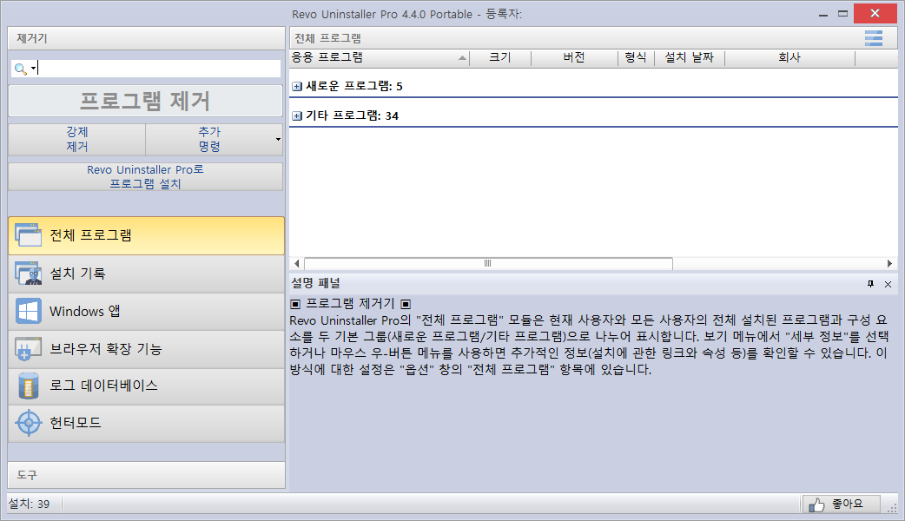Click the 추가 명령 button
Screen dimensions: 905x521
tap(209, 139)
